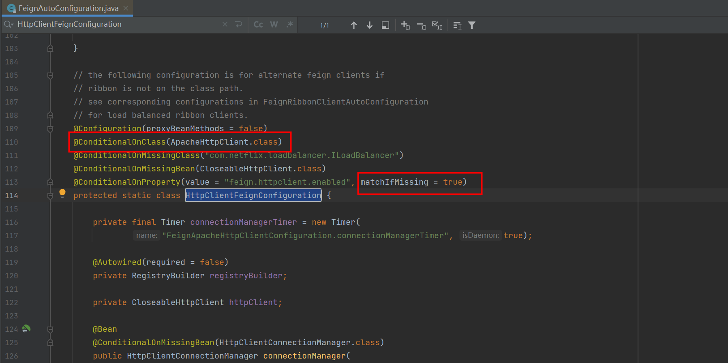Unselect occurrence icon in find toolbar
The height and width of the screenshot is (363, 728).
pyautogui.click(x=422, y=26)
